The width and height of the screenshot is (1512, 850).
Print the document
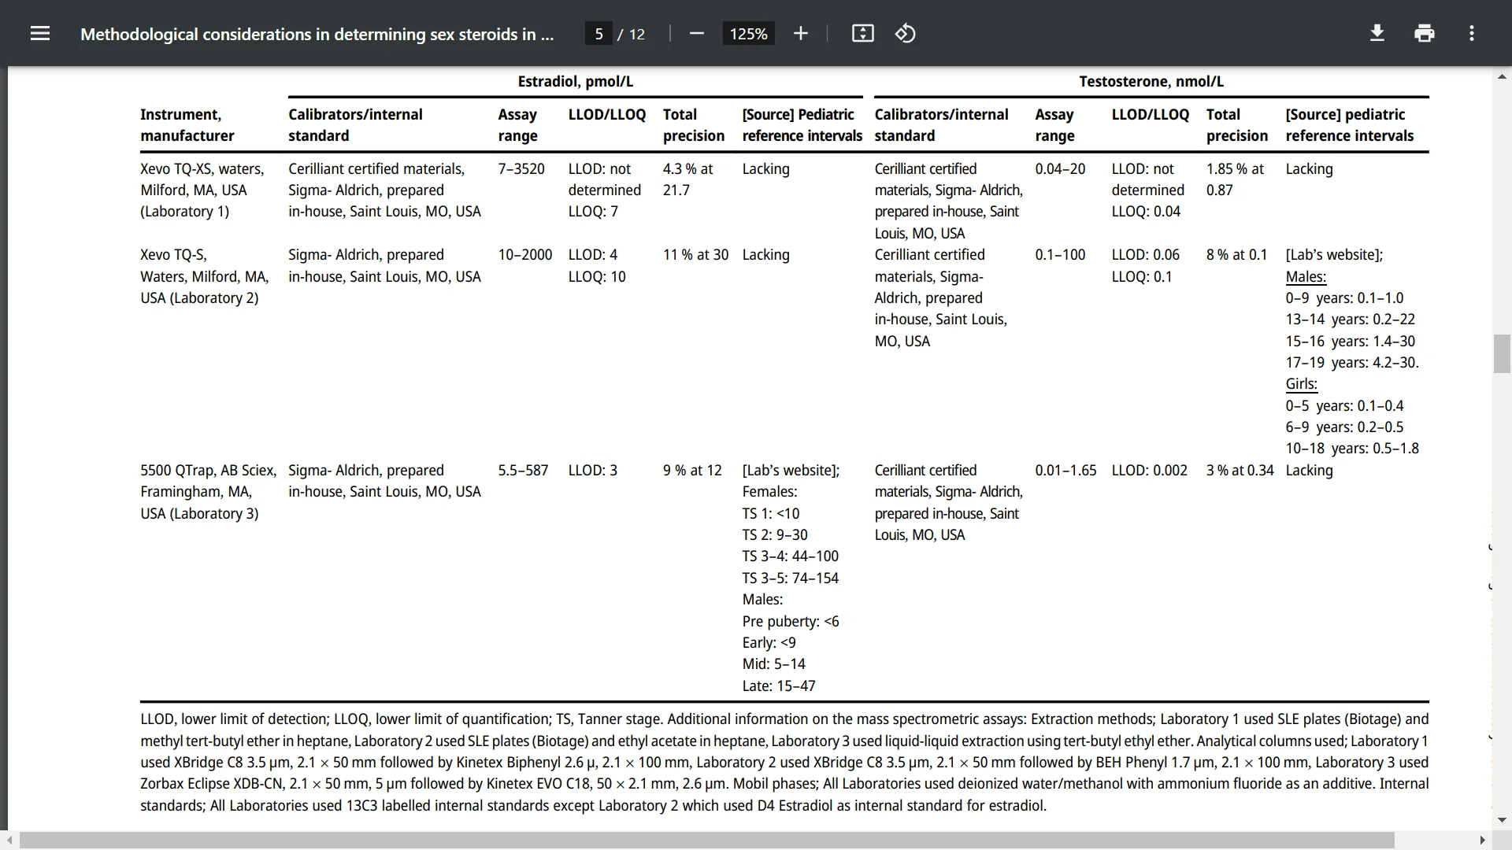(1424, 33)
